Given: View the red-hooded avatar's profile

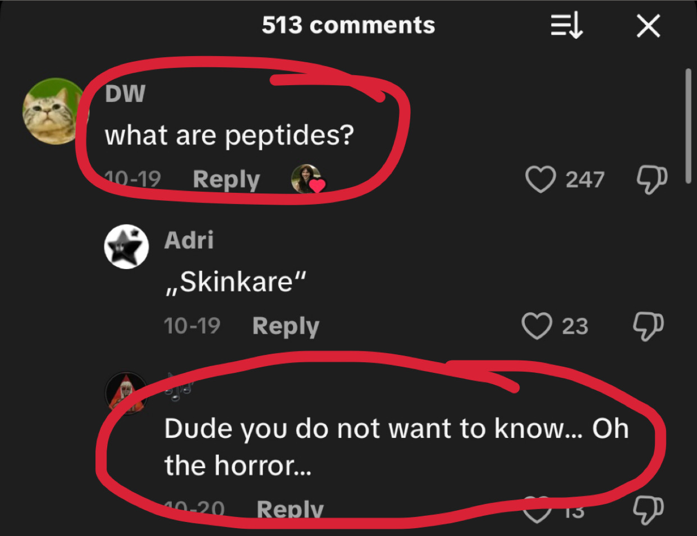Looking at the screenshot, I should coord(126,392).
